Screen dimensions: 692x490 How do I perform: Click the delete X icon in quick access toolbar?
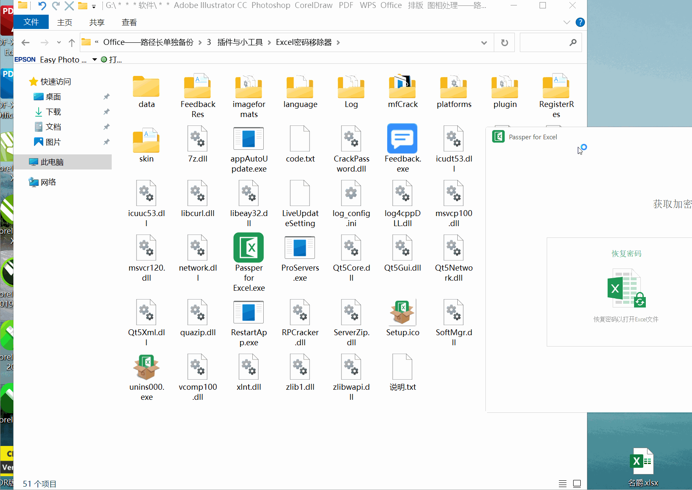pyautogui.click(x=69, y=5)
